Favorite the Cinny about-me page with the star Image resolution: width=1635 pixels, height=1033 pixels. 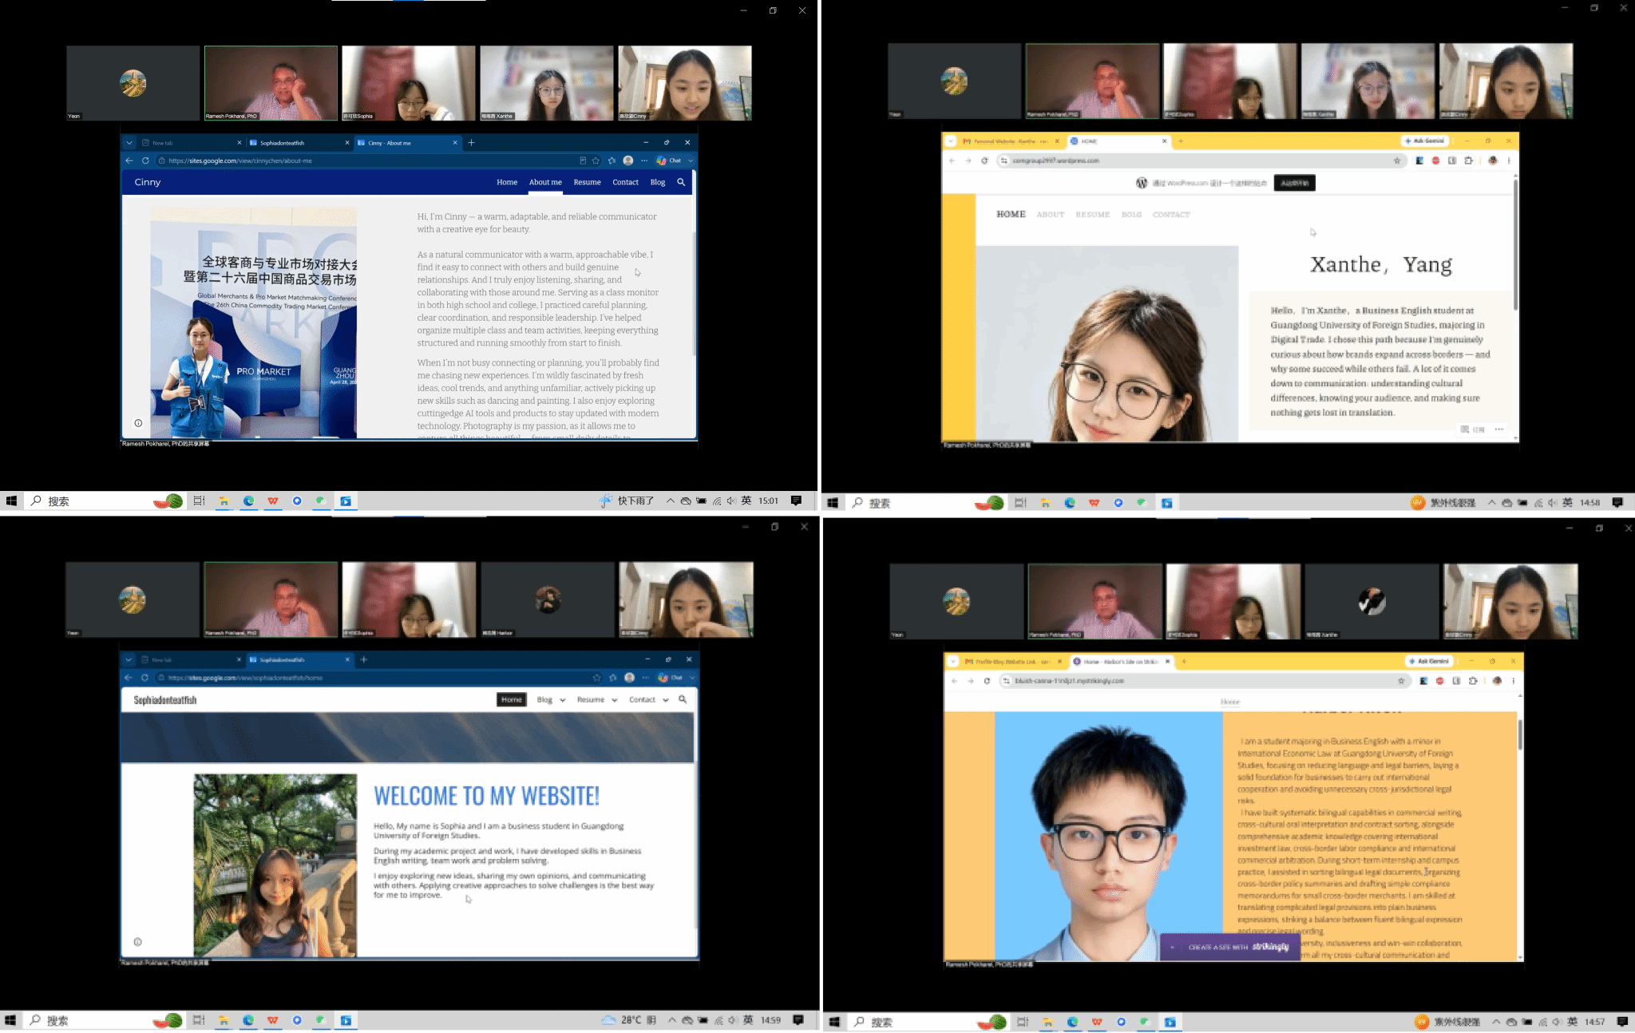tap(596, 160)
